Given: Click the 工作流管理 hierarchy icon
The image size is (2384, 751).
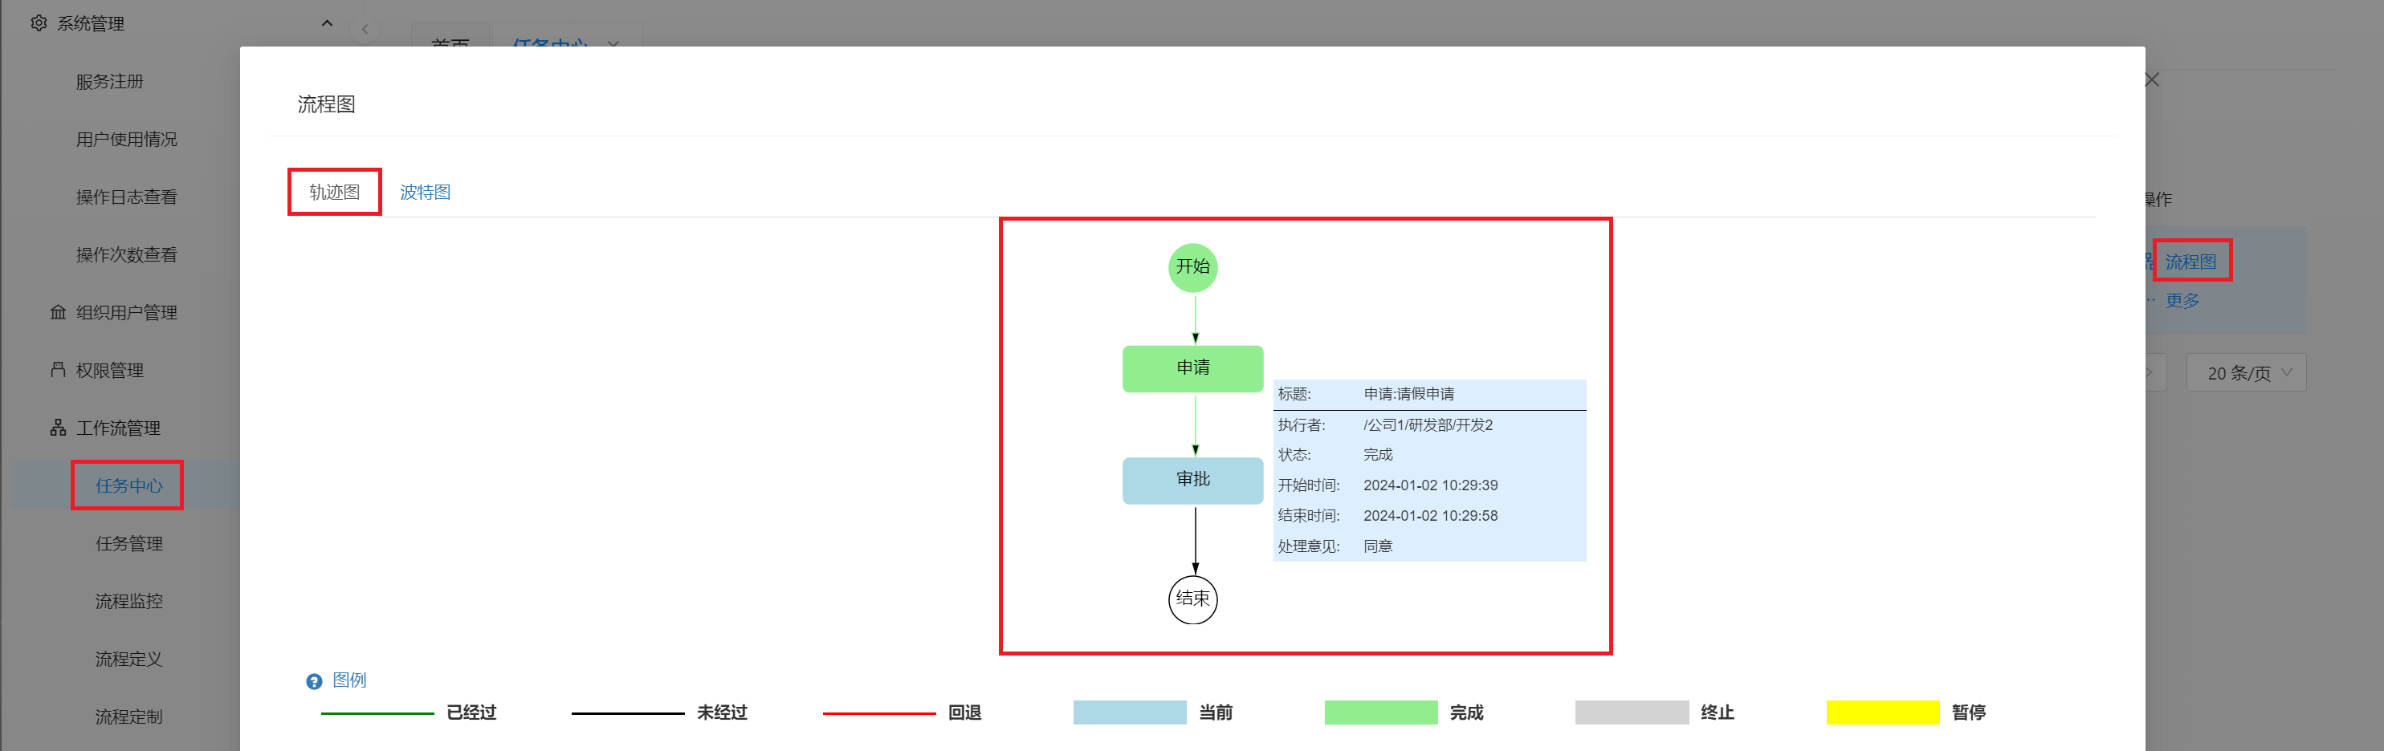Looking at the screenshot, I should (x=59, y=428).
